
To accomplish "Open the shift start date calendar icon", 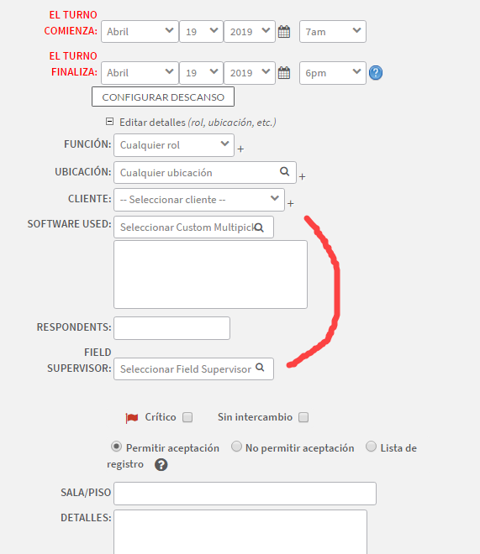I will [x=283, y=31].
